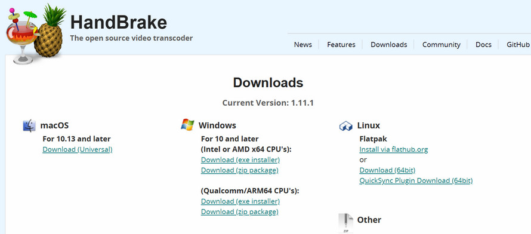Click QuickSync Plugin Download (64bit) link

(x=416, y=181)
